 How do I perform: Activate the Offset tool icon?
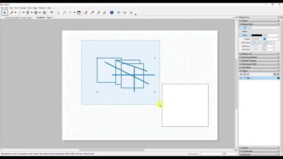[x=51, y=13]
